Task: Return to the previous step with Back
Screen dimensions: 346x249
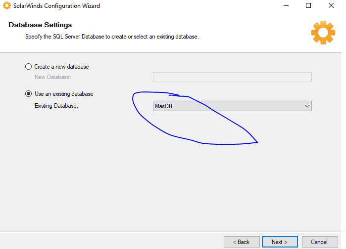Action: point(242,242)
